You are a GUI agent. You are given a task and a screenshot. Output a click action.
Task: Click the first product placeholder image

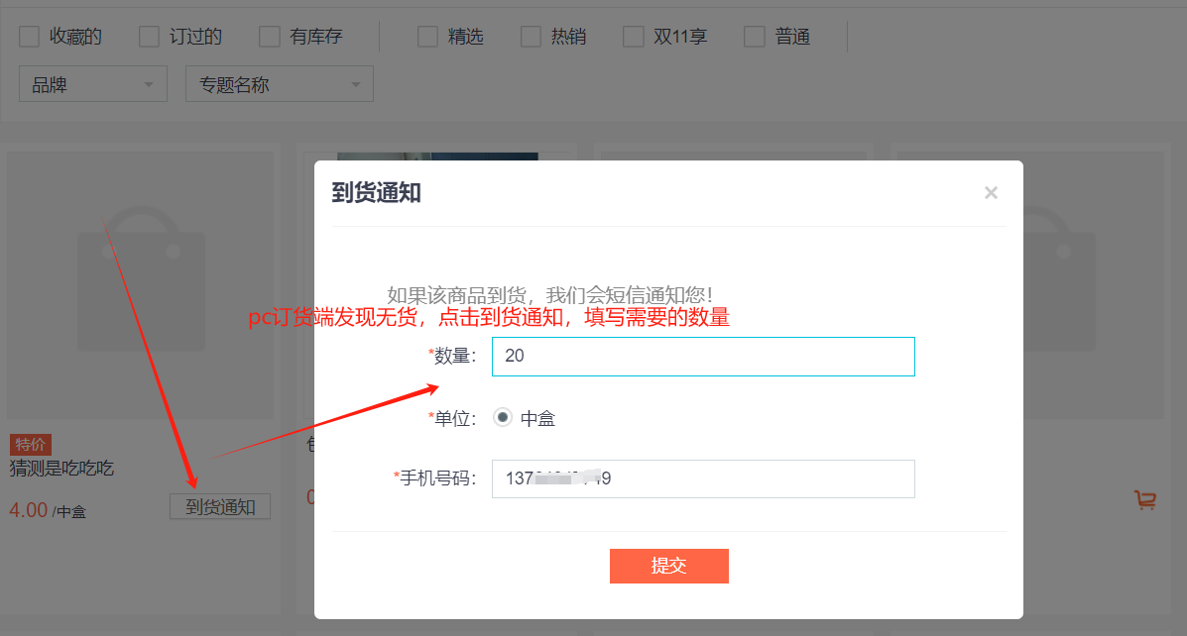(x=141, y=284)
